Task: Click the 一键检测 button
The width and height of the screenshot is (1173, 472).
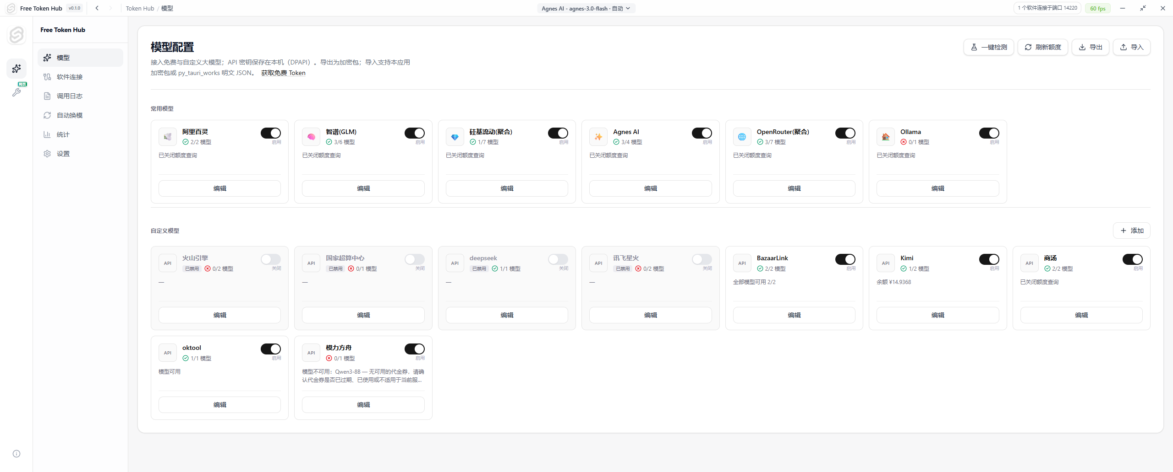Action: tap(989, 47)
